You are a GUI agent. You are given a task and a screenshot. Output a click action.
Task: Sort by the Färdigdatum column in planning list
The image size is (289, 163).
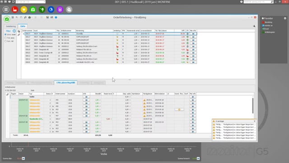[x=148, y=94]
